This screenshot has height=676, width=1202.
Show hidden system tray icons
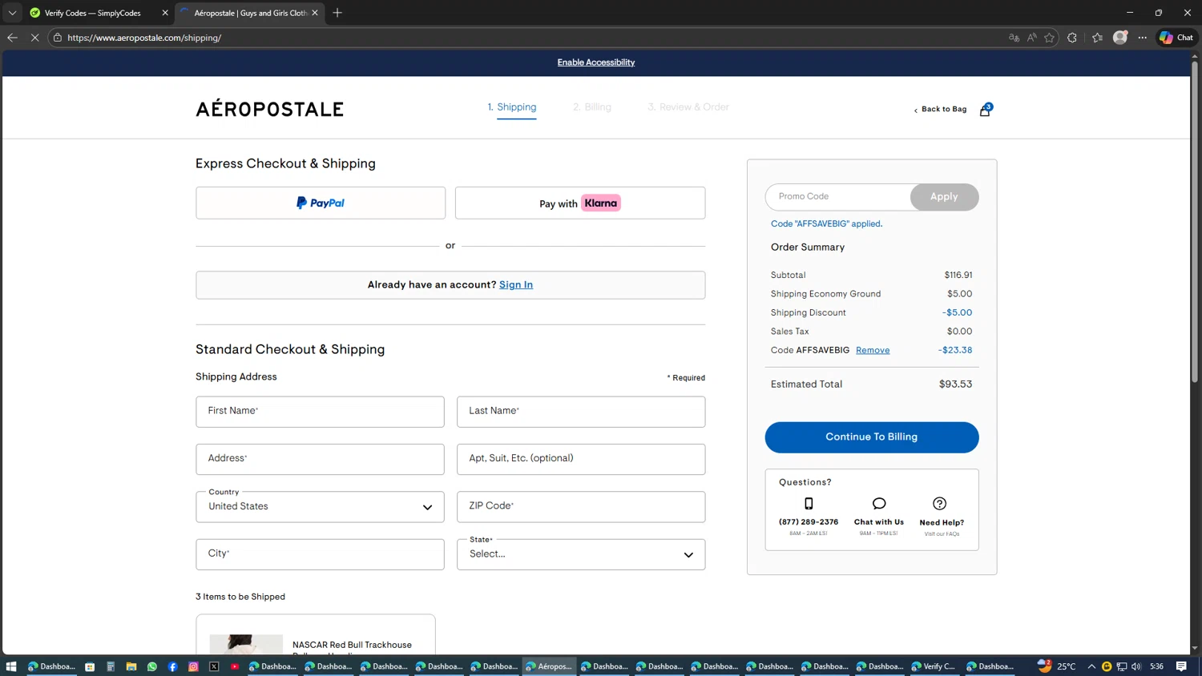pos(1091,666)
